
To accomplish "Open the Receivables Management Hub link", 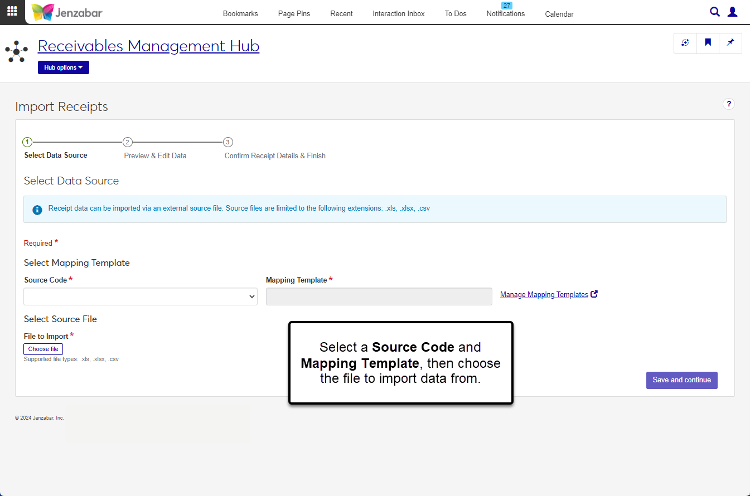I will click(149, 46).
